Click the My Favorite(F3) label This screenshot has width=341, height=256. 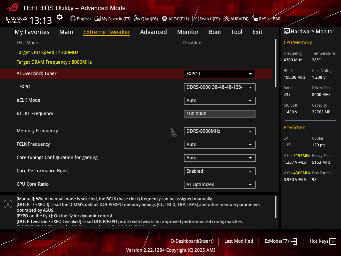click(x=116, y=19)
